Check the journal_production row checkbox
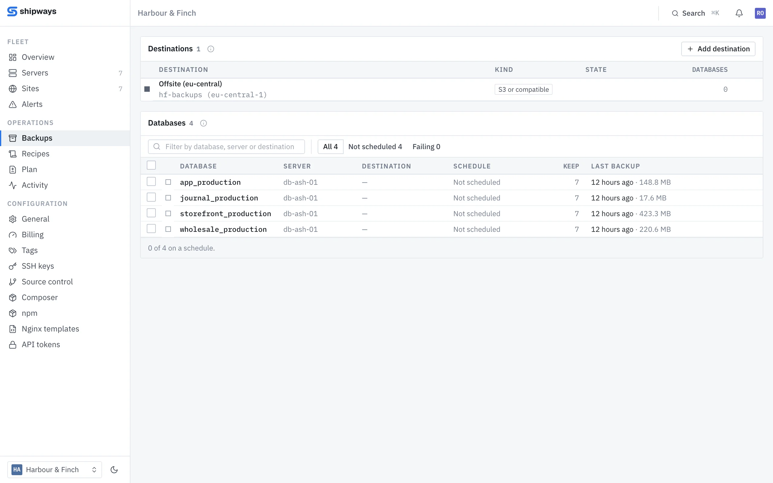Image resolution: width=773 pixels, height=483 pixels. (151, 197)
